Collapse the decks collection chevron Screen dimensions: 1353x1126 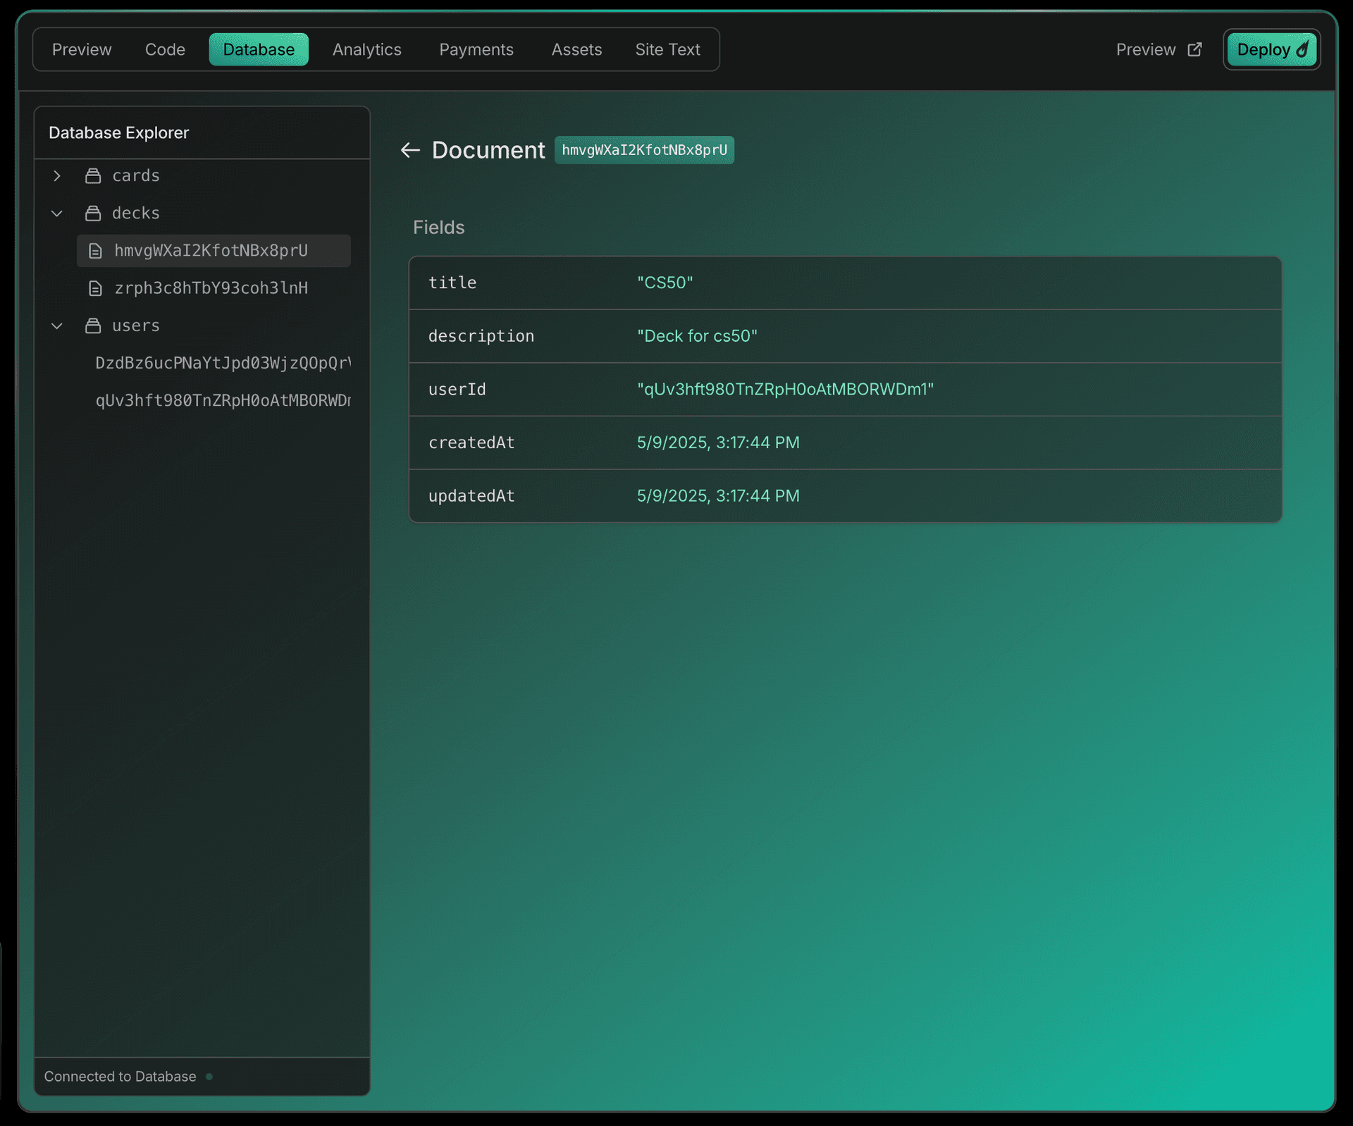click(57, 213)
